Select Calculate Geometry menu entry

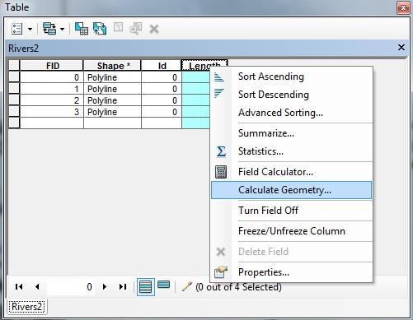[291, 190]
